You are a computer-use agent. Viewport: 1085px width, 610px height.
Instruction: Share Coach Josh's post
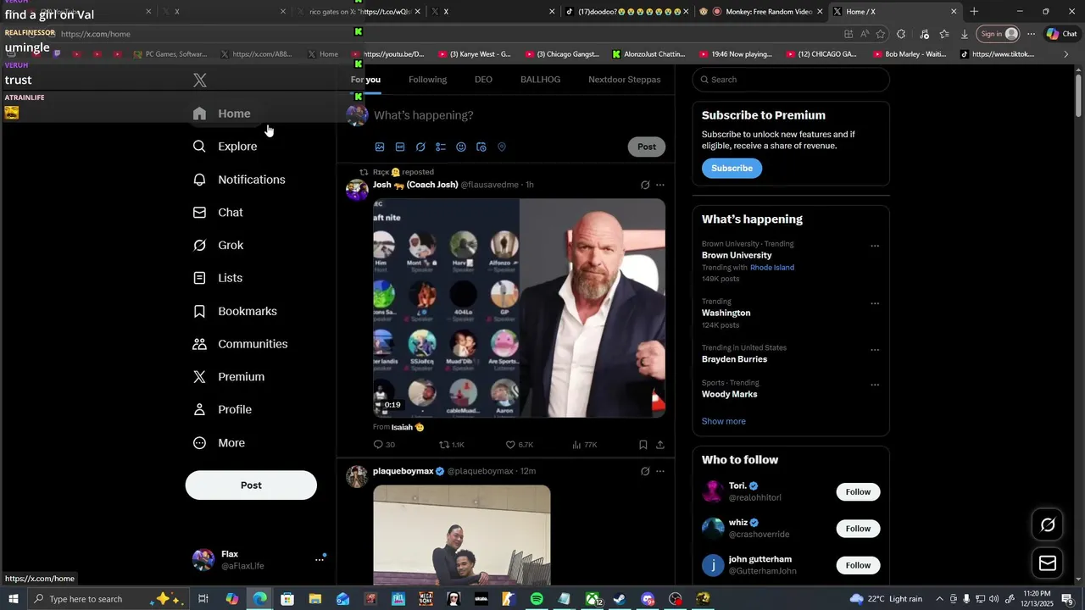(x=660, y=445)
